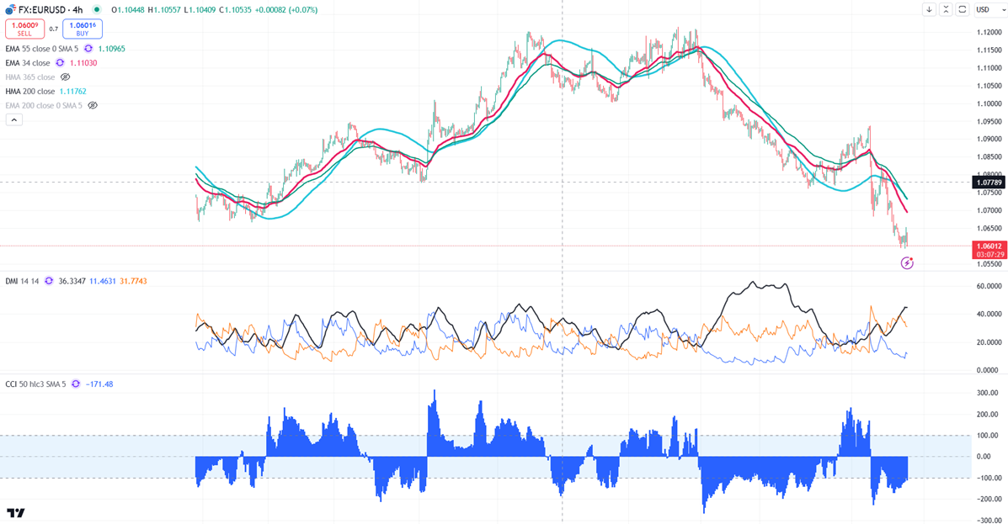Click the EURUSD flag symbol icon
This screenshot has width=1008, height=524.
click(9, 9)
